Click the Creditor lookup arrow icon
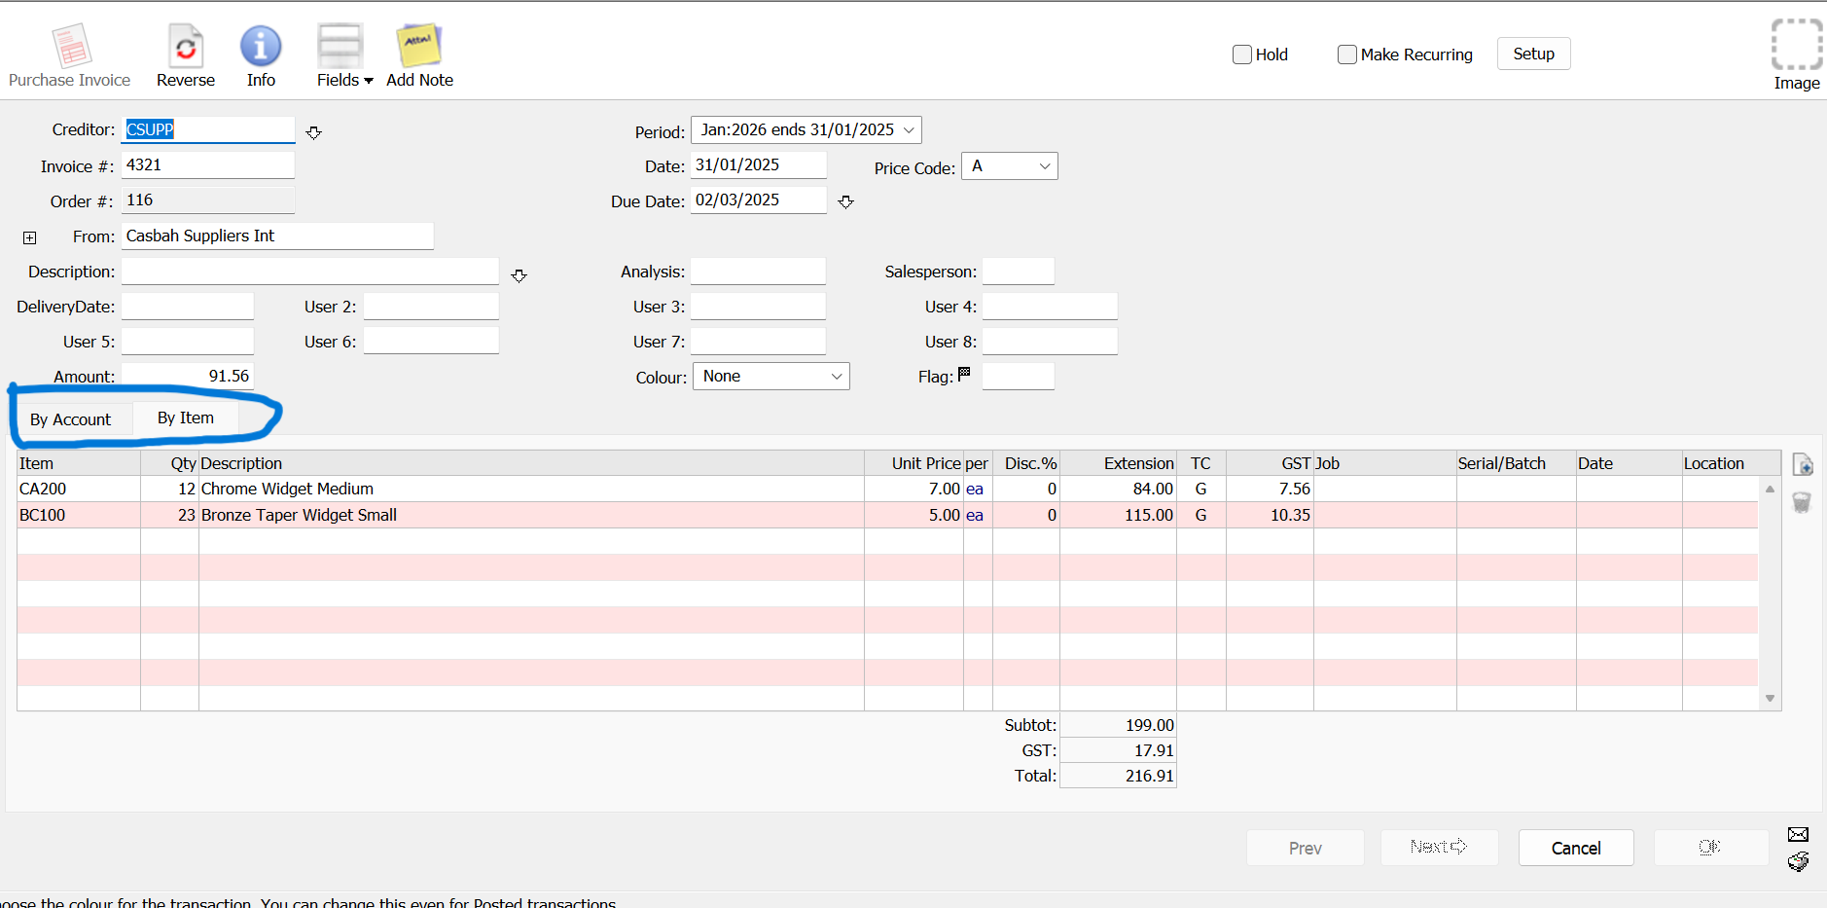 pyautogui.click(x=313, y=132)
